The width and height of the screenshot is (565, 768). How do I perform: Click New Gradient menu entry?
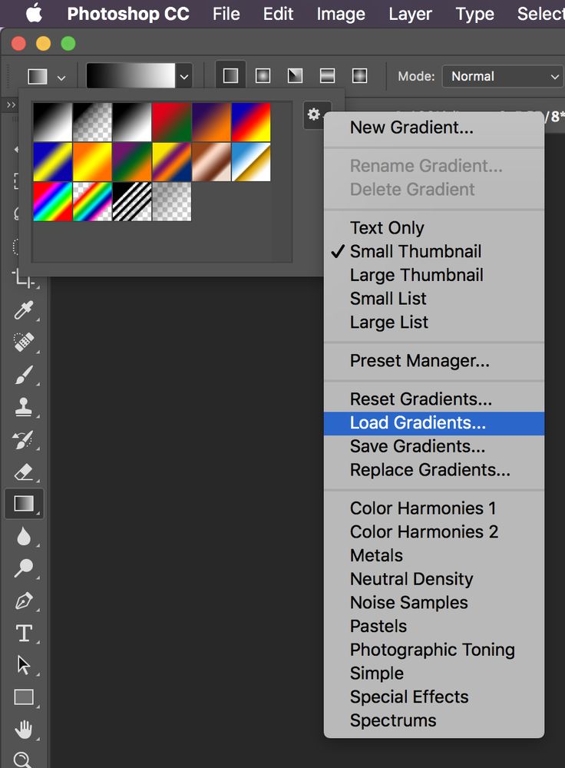click(x=411, y=127)
